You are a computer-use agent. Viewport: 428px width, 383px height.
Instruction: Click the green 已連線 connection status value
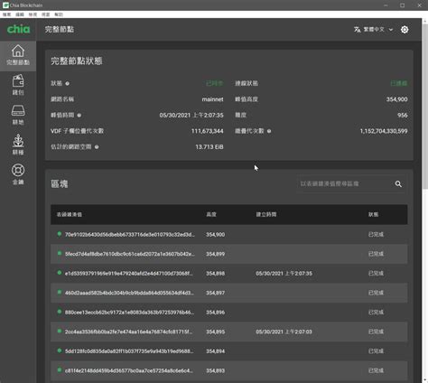399,83
